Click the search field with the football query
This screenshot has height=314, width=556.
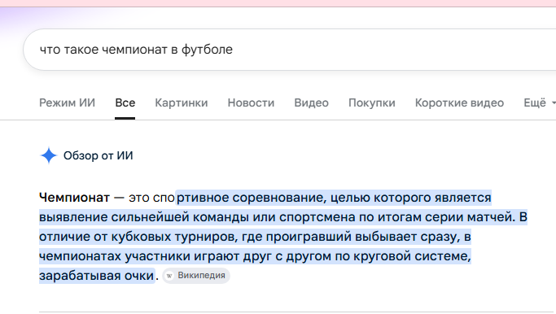[289, 50]
